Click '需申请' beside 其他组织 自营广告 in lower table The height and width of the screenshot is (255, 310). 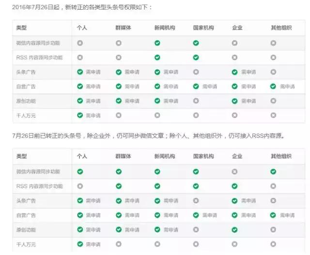(x=287, y=215)
